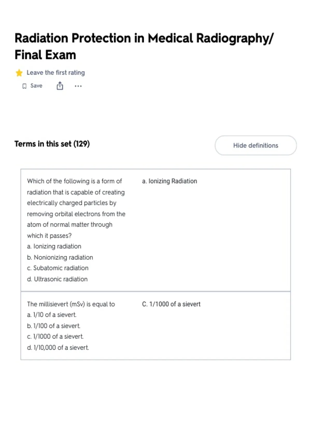Click the Leave the first rating link

tap(56, 73)
